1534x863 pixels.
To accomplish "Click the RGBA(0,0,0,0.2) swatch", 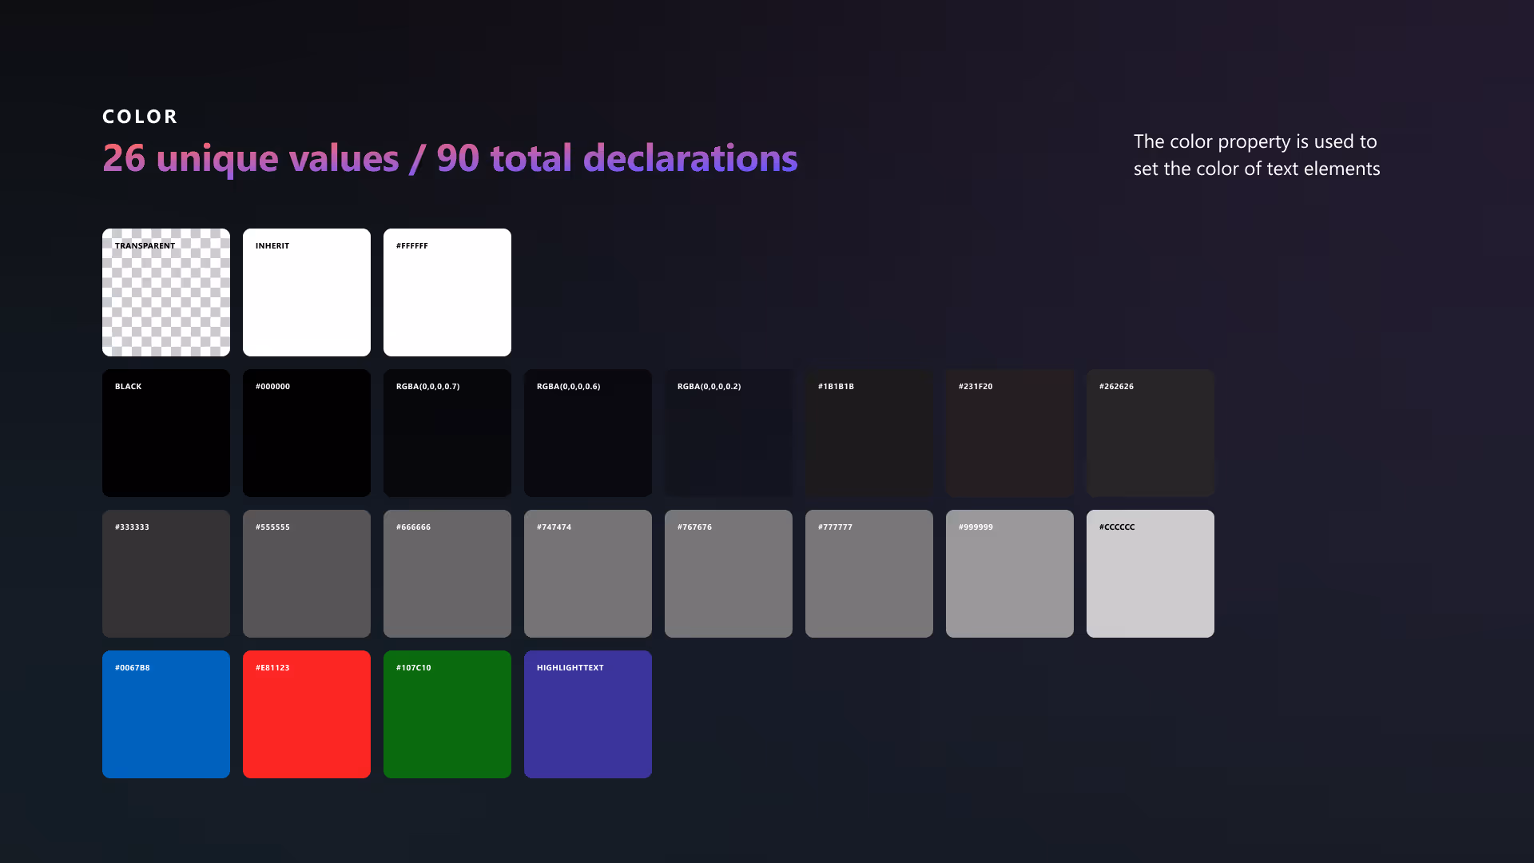I will [x=728, y=432].
